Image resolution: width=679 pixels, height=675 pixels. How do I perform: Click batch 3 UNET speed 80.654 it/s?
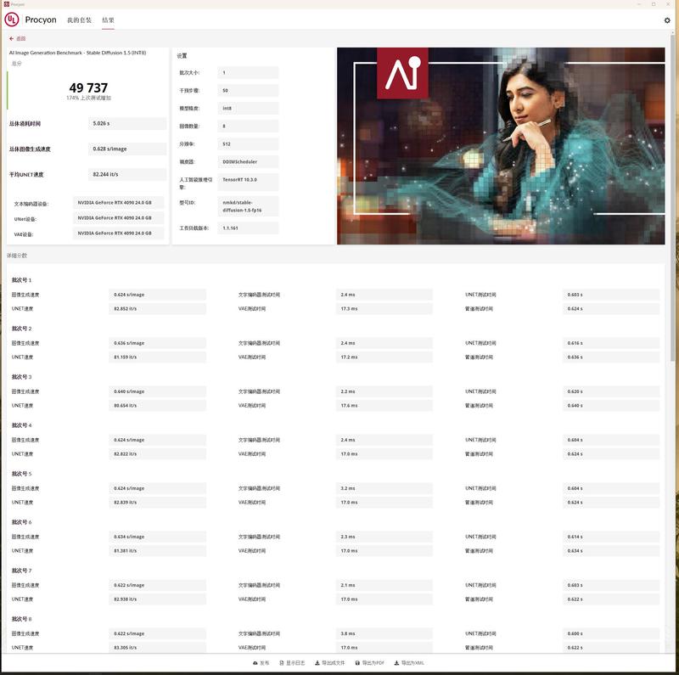157,406
